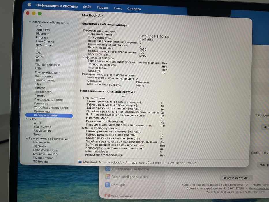Screen dimensions: 269x202
Task: Open Apple Intelligence и Siri settings
Action: coord(127,177)
